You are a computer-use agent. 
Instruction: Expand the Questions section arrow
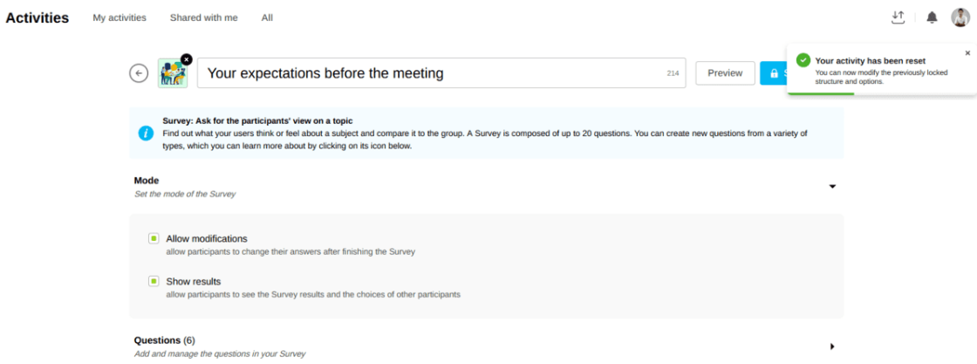pyautogui.click(x=832, y=347)
